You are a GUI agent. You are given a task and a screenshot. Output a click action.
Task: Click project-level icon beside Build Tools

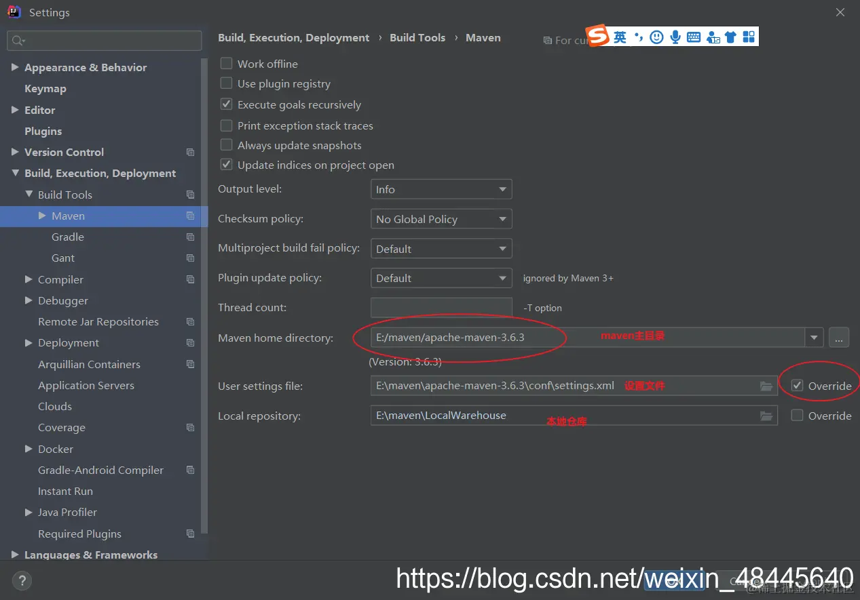(190, 195)
